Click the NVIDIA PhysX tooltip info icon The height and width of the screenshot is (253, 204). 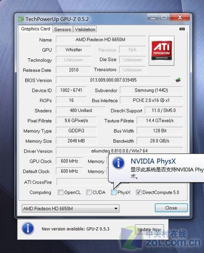(x=118, y=163)
